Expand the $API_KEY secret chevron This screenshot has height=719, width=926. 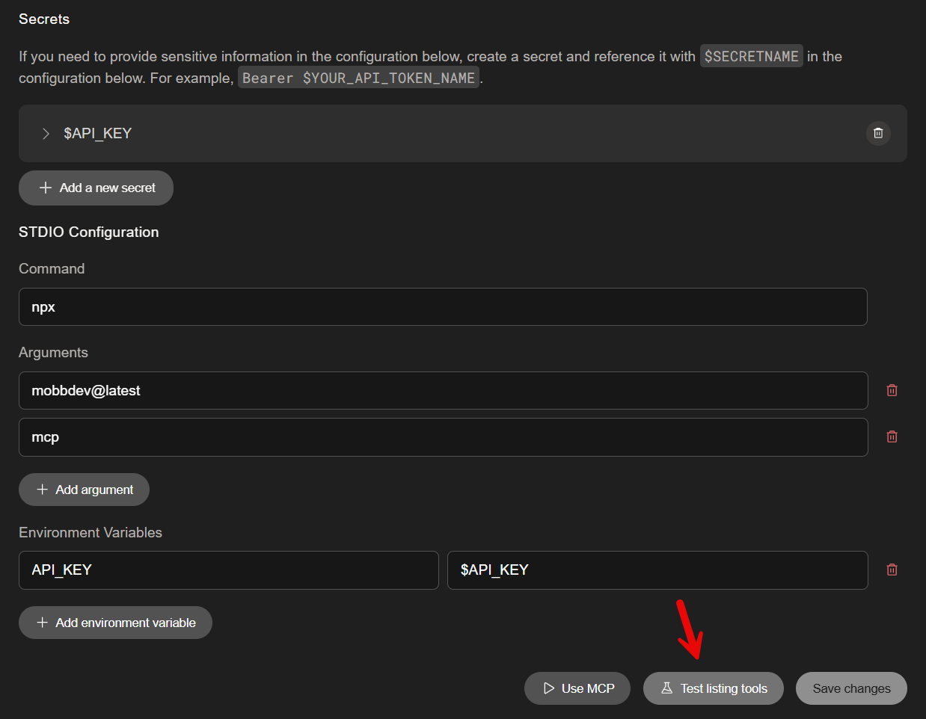46,134
